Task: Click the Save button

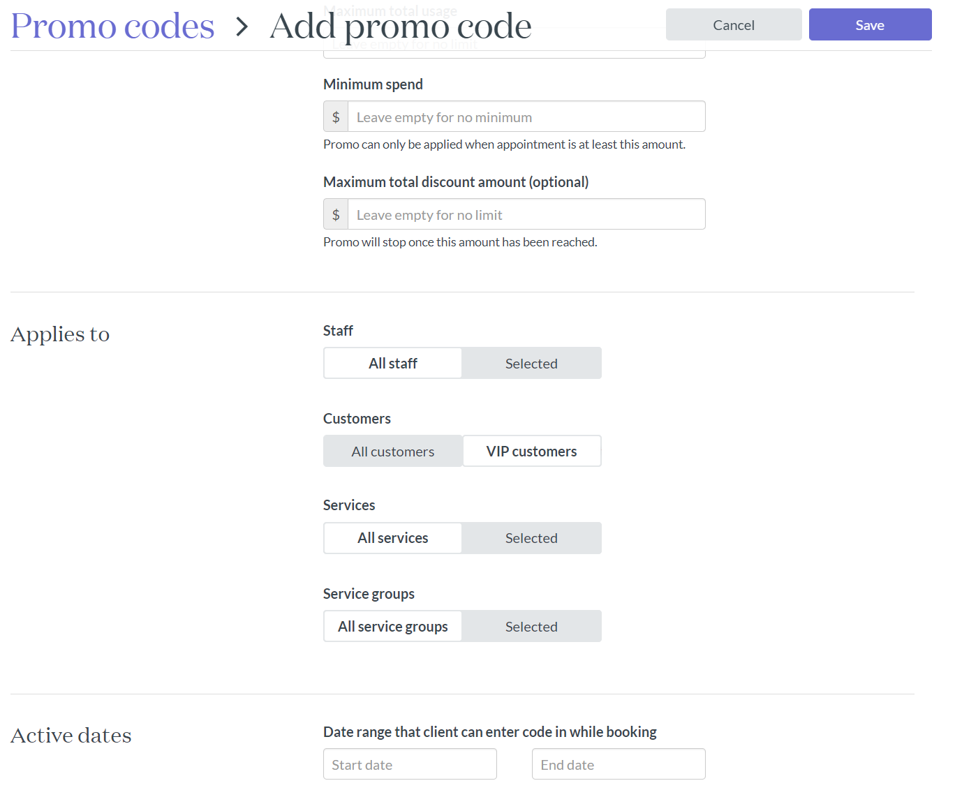Action: (x=869, y=24)
